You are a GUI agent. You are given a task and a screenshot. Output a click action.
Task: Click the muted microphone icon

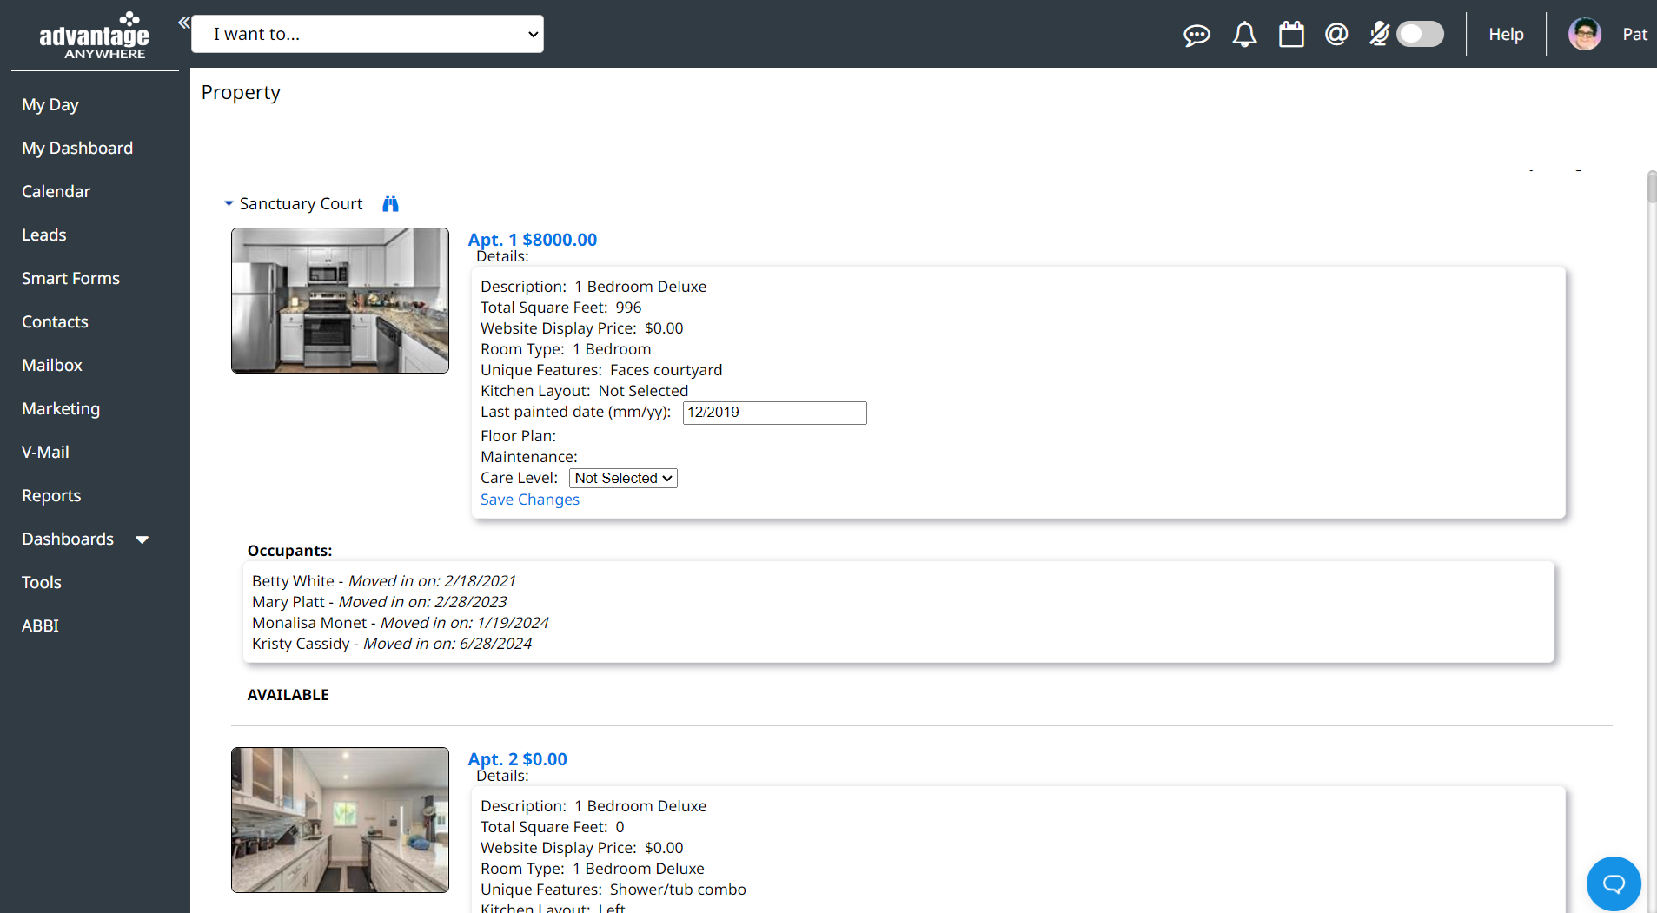(x=1378, y=35)
